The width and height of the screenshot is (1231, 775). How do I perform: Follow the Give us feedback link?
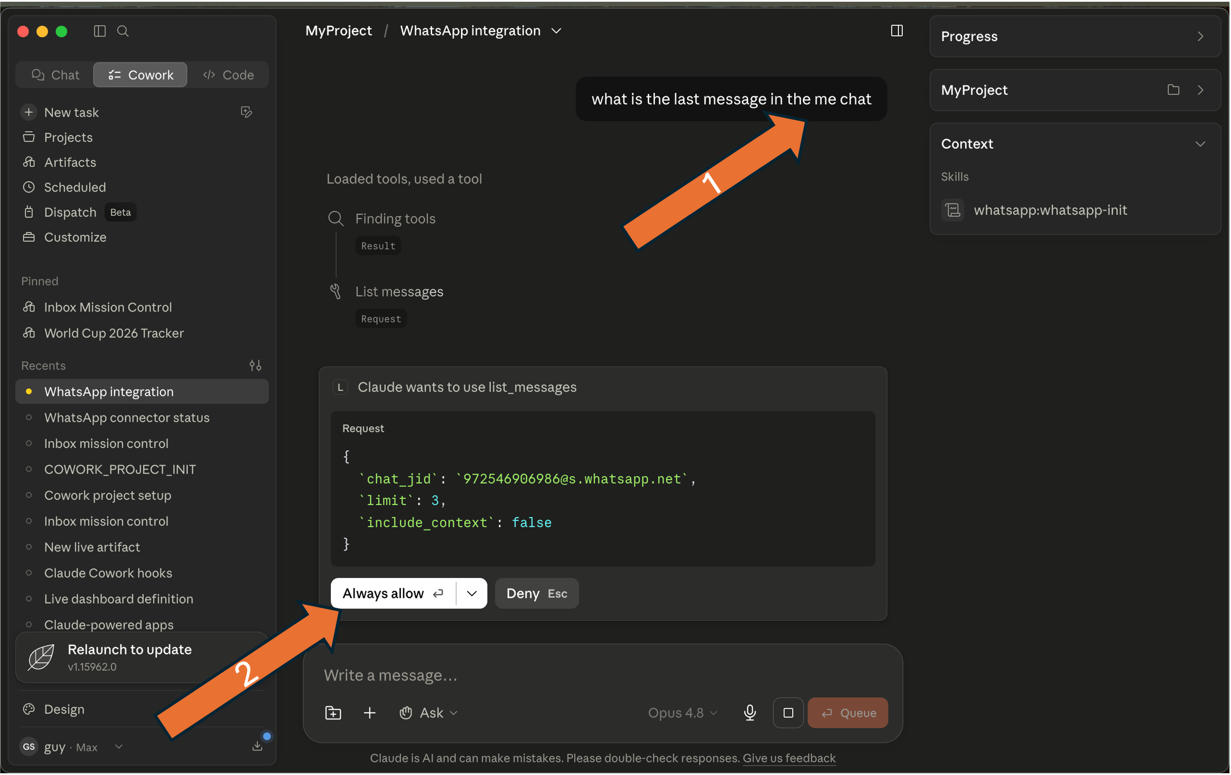click(789, 758)
